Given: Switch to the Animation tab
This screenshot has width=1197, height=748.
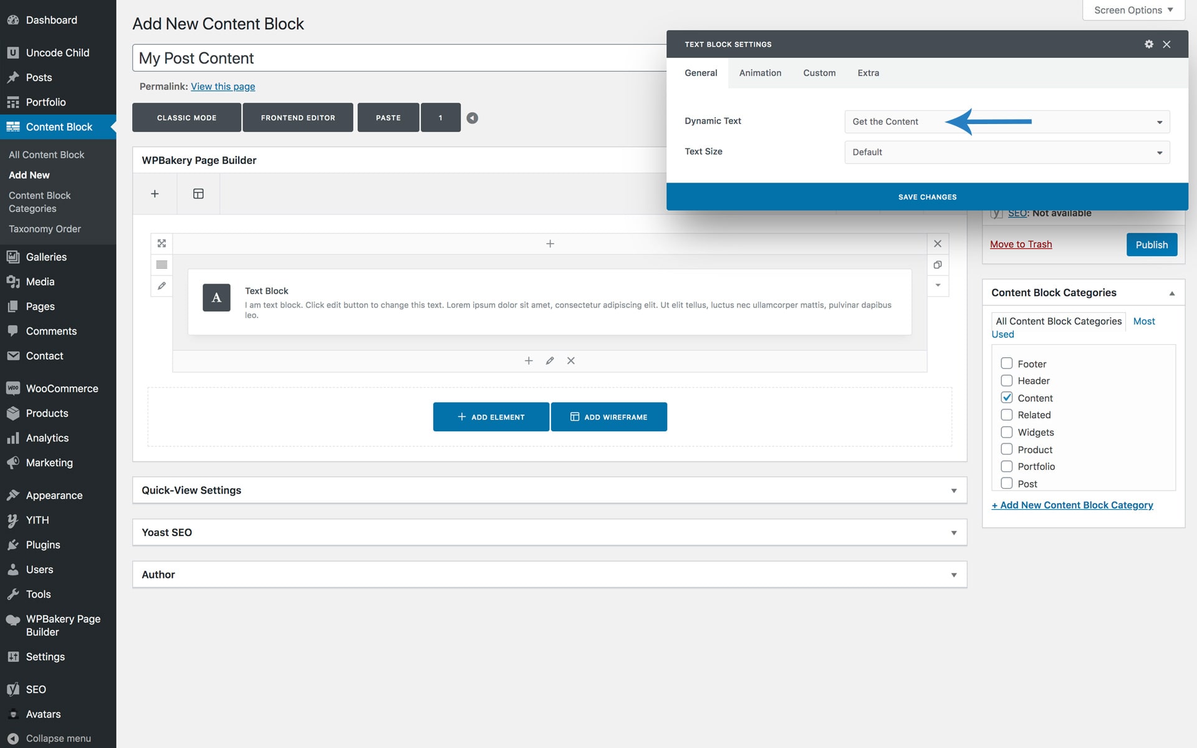Looking at the screenshot, I should click(760, 73).
